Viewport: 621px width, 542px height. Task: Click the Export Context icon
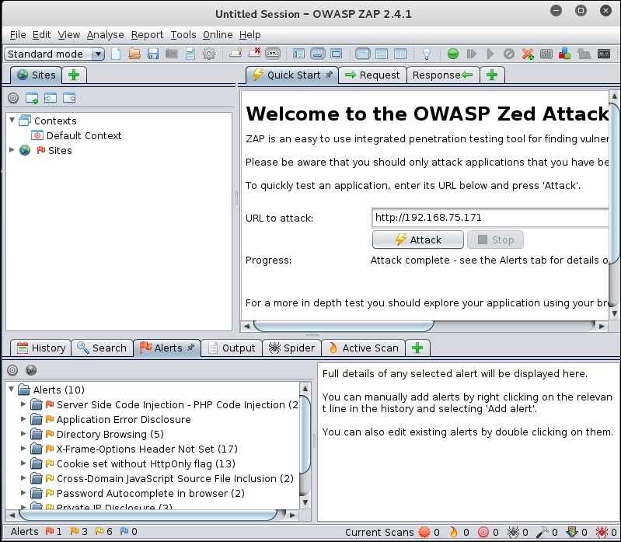pyautogui.click(x=69, y=98)
